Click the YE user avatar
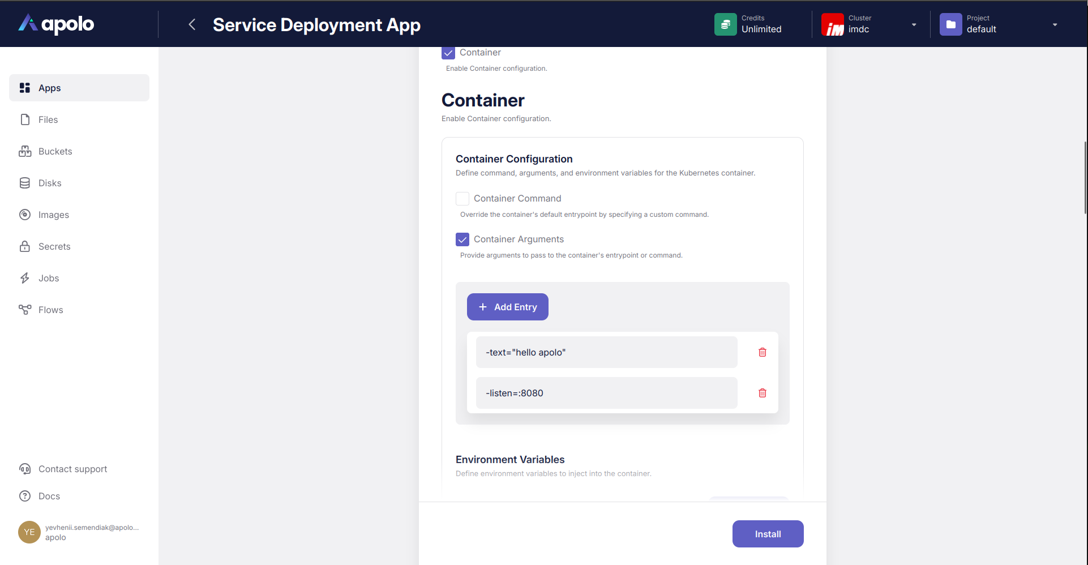 [x=29, y=532]
